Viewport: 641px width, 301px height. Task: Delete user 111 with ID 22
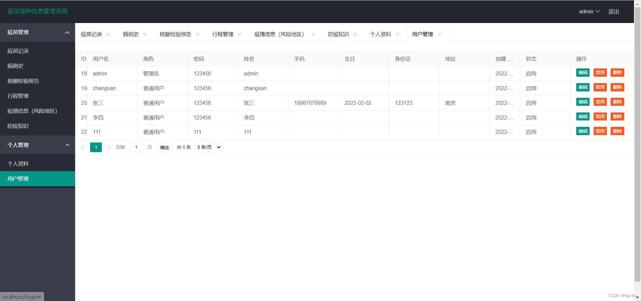(617, 131)
